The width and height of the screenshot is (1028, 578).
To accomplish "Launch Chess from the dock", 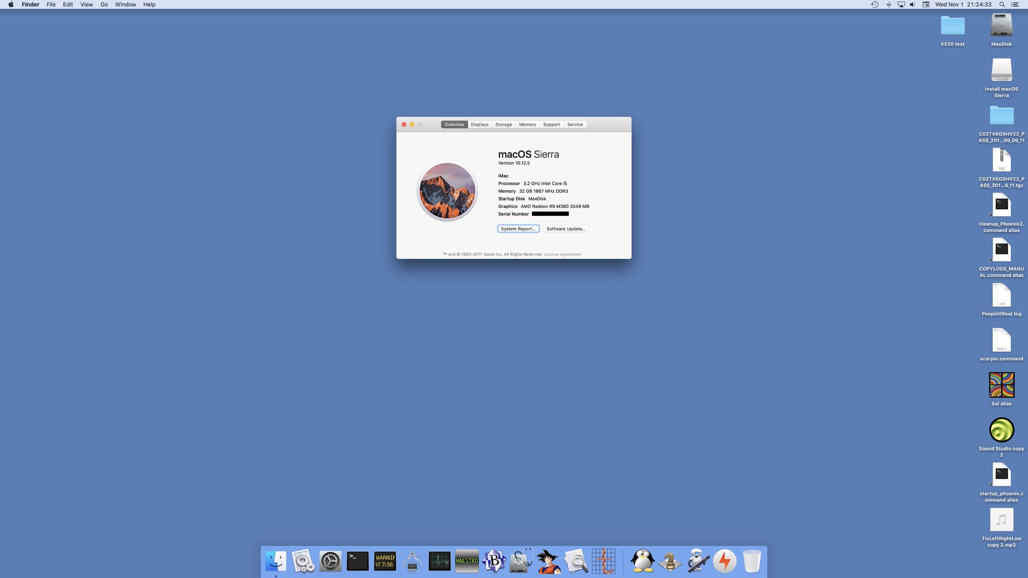I will (x=670, y=560).
